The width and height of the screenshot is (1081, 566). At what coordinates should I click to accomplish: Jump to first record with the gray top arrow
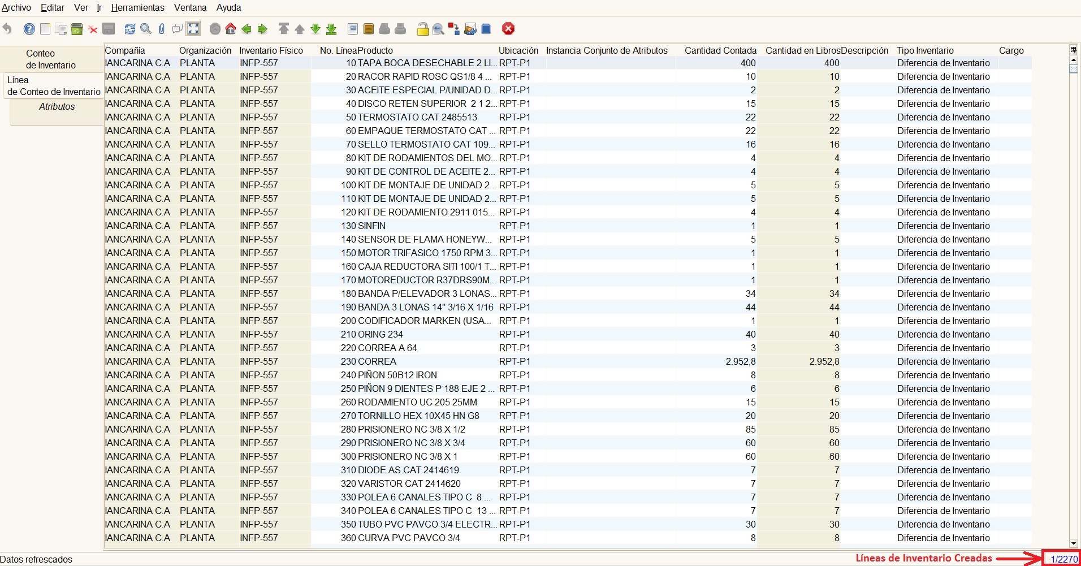[284, 29]
